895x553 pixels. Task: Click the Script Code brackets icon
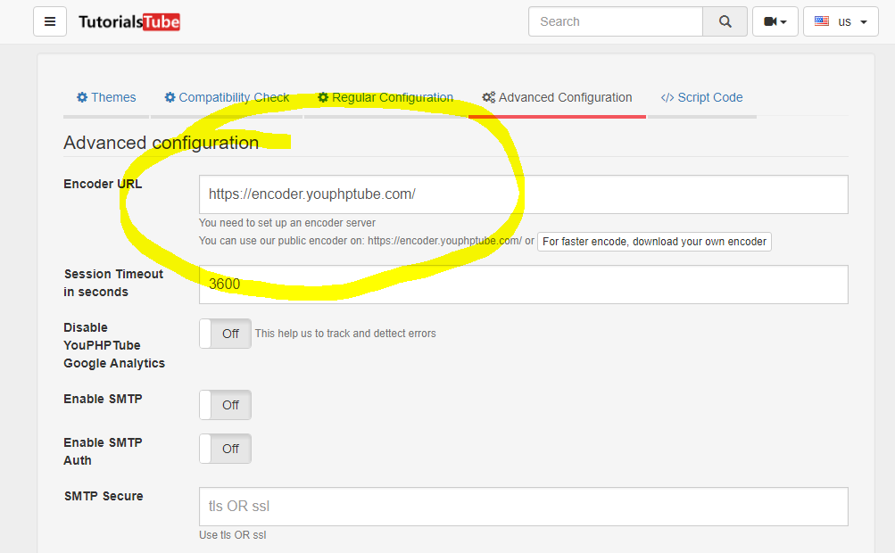click(667, 97)
